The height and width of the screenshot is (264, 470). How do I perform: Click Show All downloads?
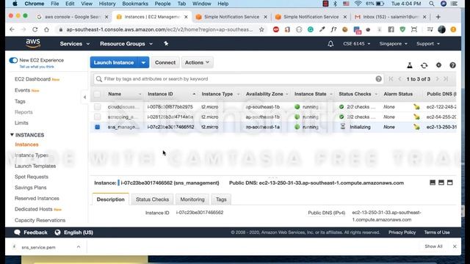(433, 246)
